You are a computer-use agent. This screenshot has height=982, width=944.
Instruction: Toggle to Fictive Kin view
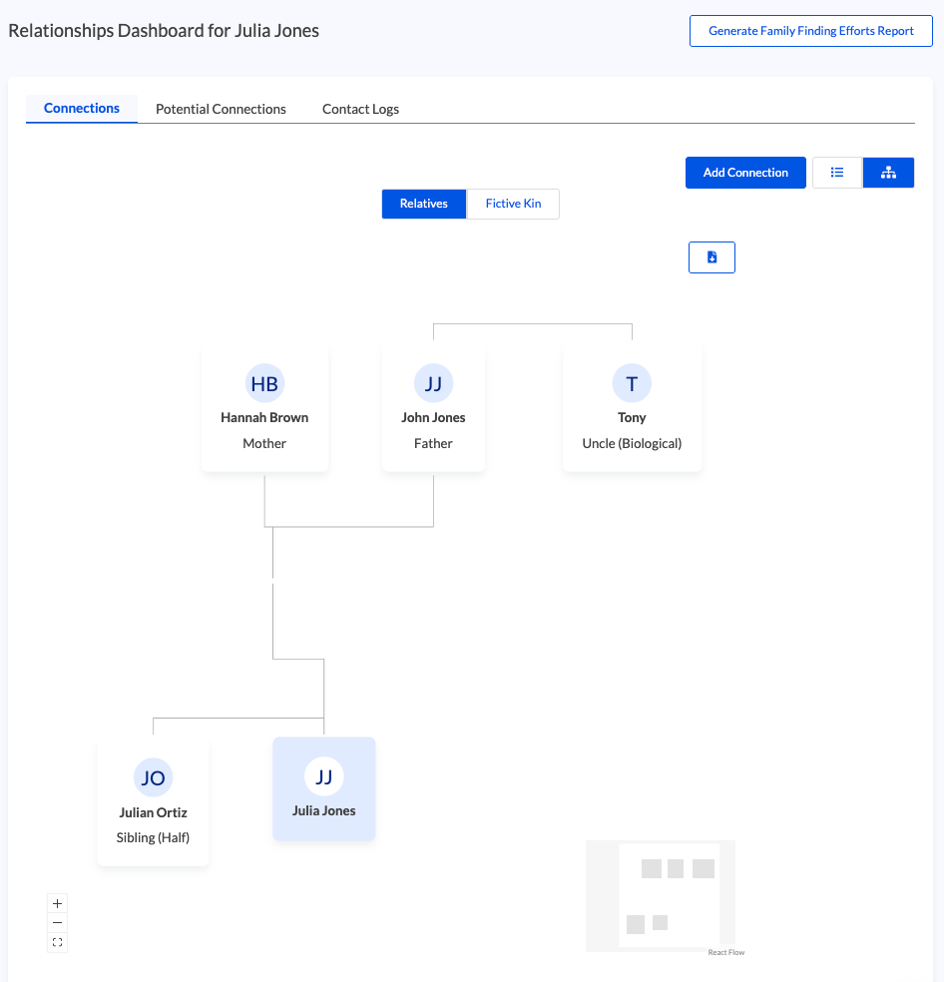(513, 204)
